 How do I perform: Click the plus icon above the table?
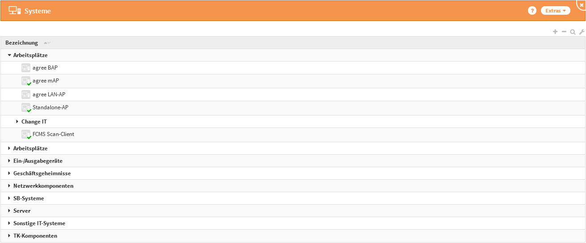tap(555, 32)
